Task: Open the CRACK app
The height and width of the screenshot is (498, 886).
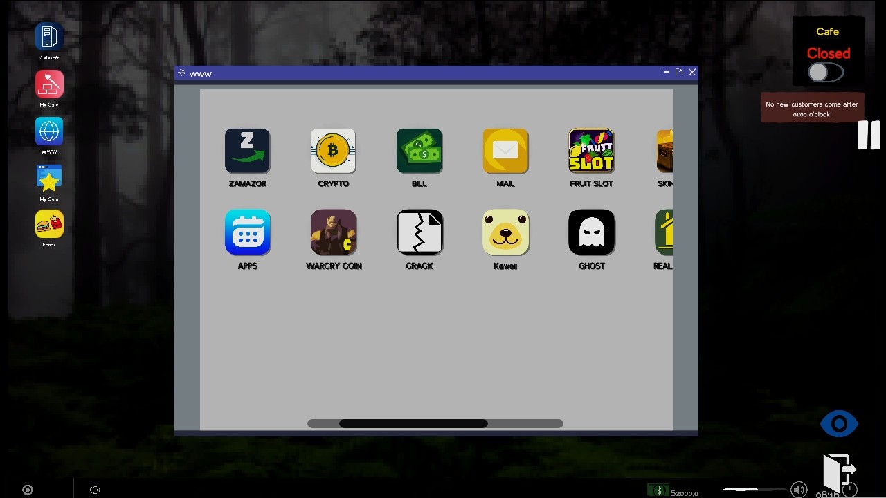Action: tap(419, 232)
